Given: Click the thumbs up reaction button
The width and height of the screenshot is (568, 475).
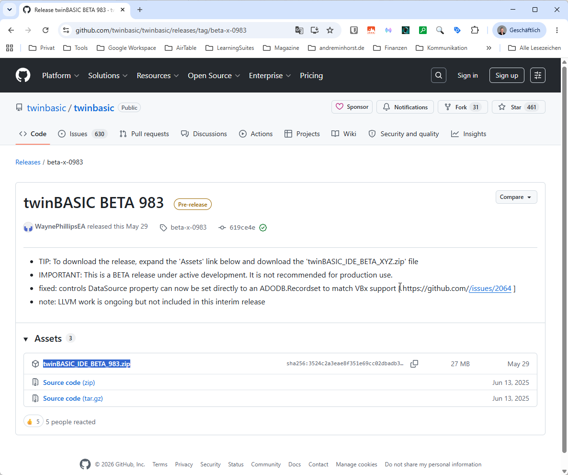Looking at the screenshot, I should tap(34, 422).
